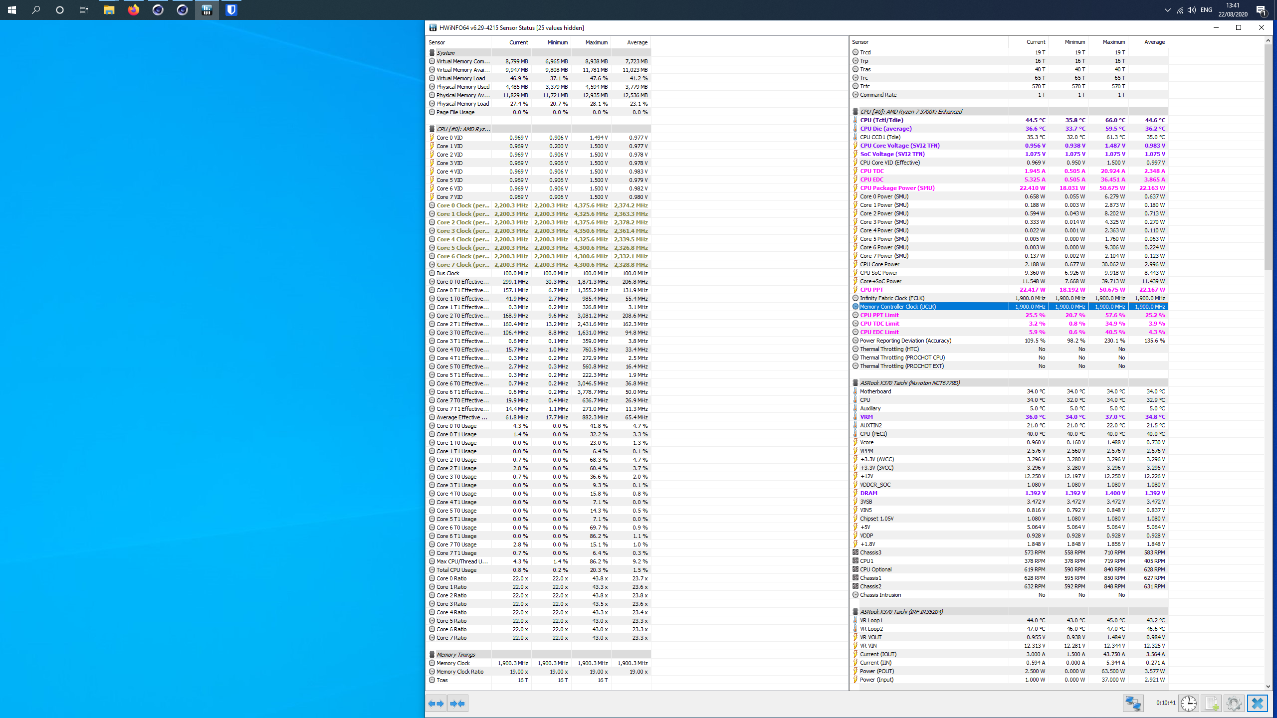Open sensor settings gear icon
1277x718 pixels.
coord(1234,704)
